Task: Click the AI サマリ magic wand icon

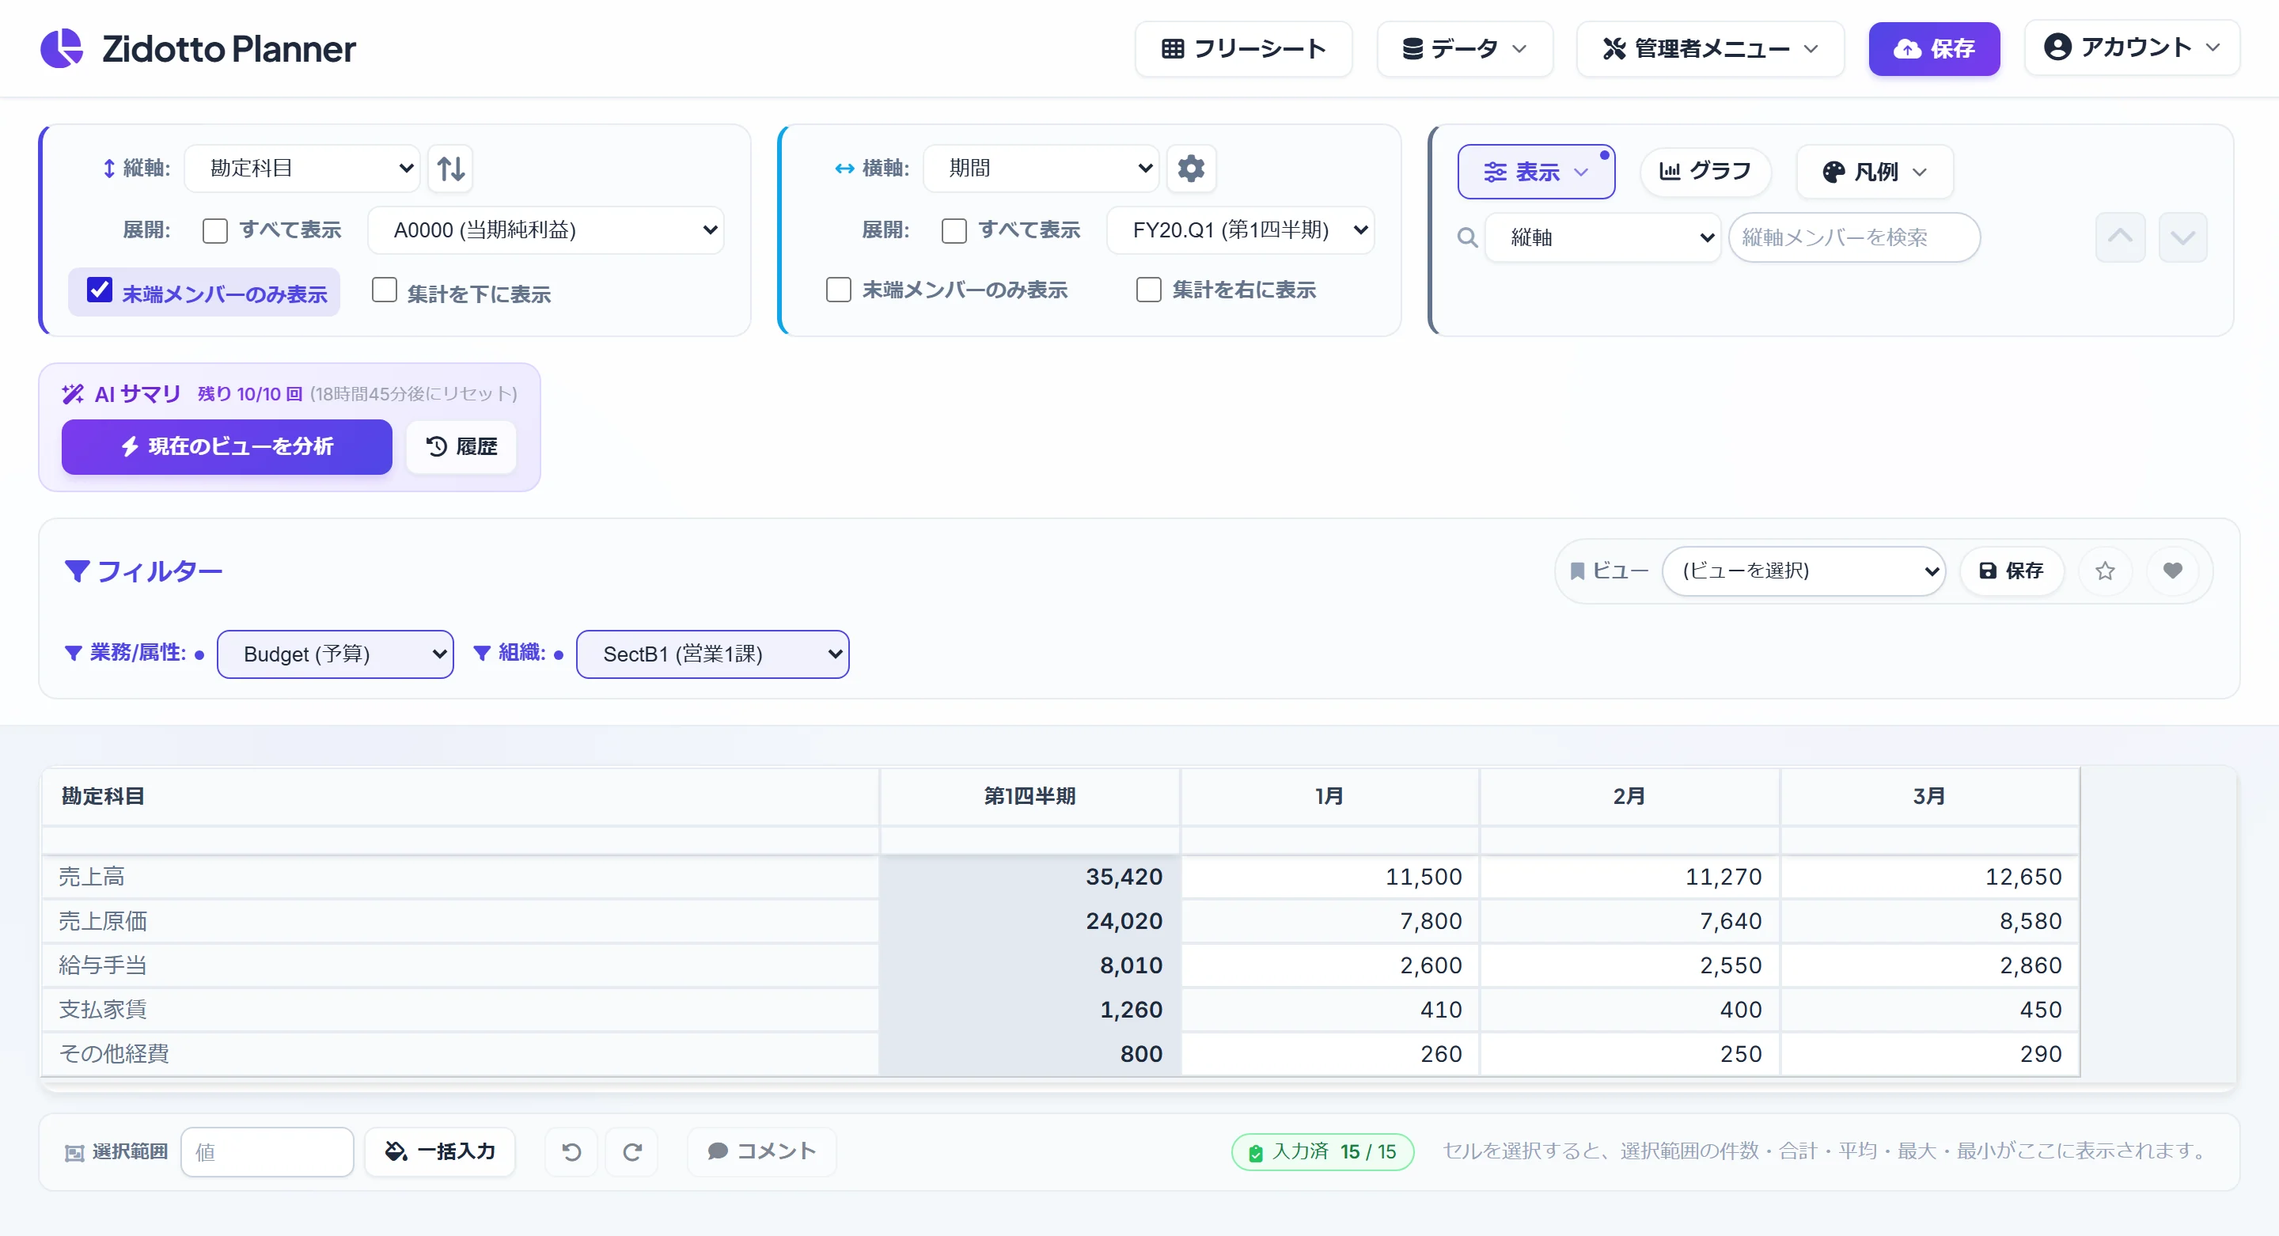Action: [x=73, y=394]
